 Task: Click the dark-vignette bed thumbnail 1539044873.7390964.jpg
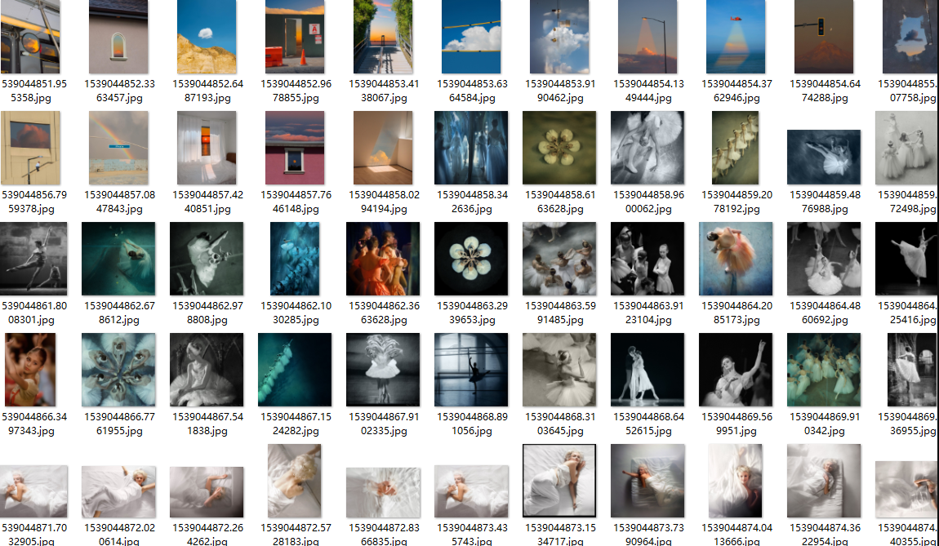[648, 481]
